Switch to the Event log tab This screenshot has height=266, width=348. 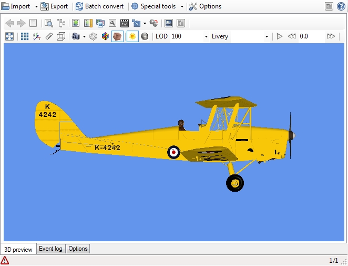click(x=51, y=249)
